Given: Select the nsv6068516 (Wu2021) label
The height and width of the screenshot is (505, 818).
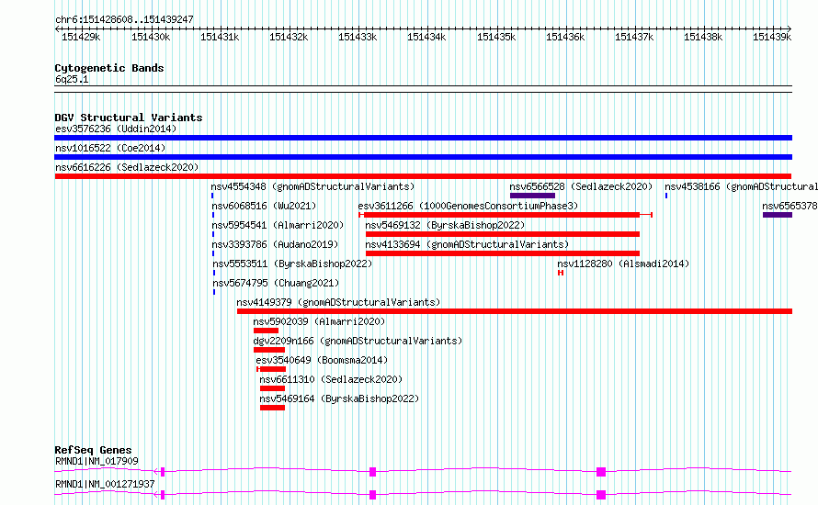Looking at the screenshot, I should tap(264, 206).
